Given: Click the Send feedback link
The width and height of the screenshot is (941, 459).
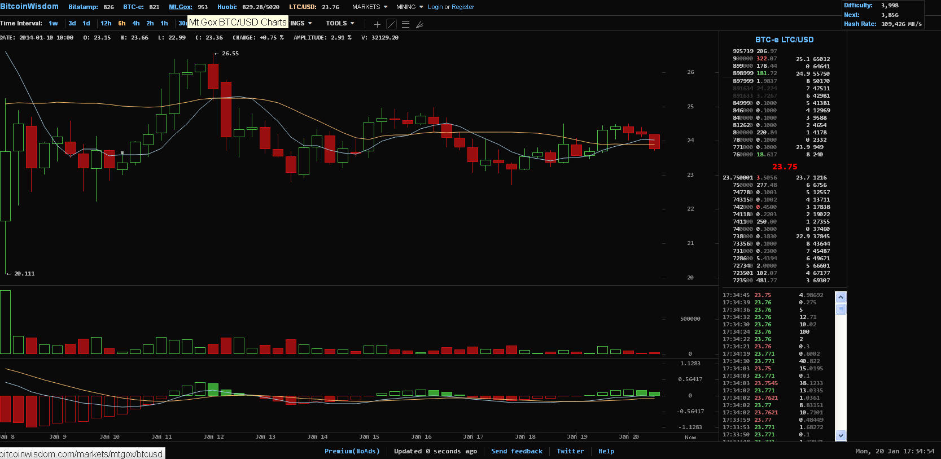Looking at the screenshot, I should pos(517,451).
